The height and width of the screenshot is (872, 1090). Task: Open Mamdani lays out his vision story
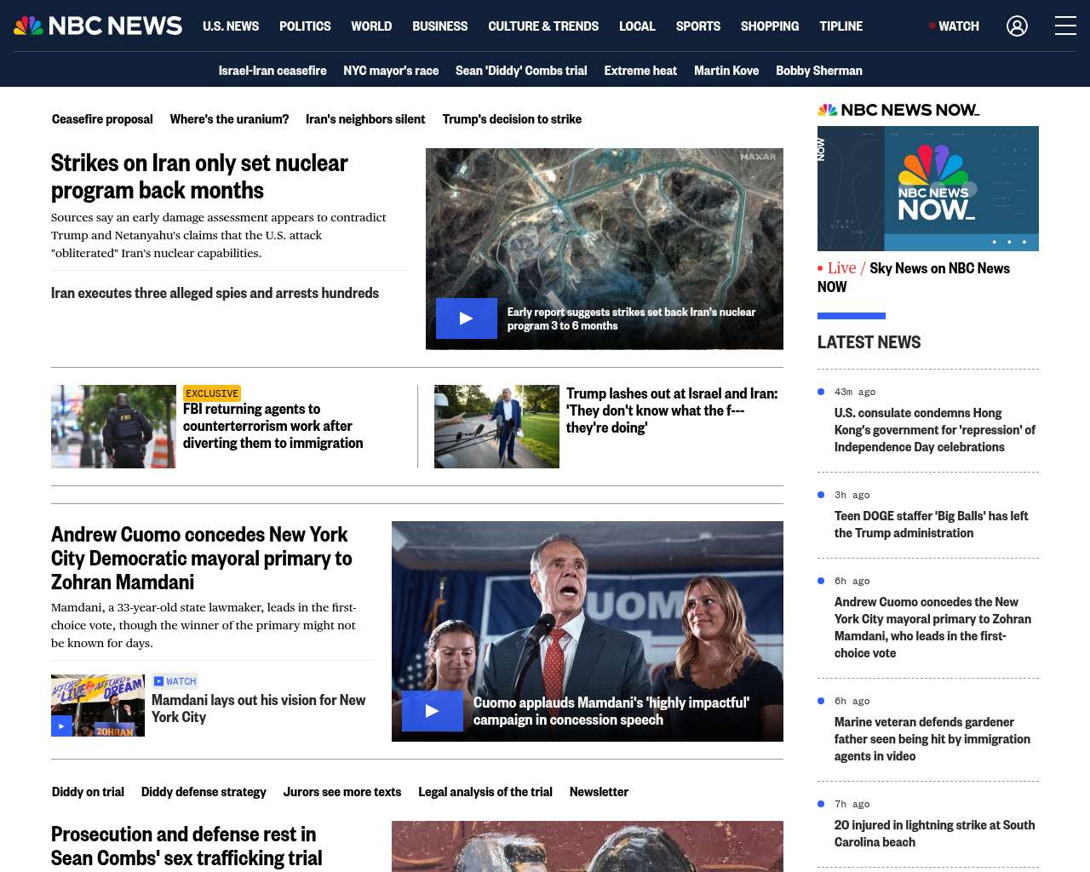258,708
